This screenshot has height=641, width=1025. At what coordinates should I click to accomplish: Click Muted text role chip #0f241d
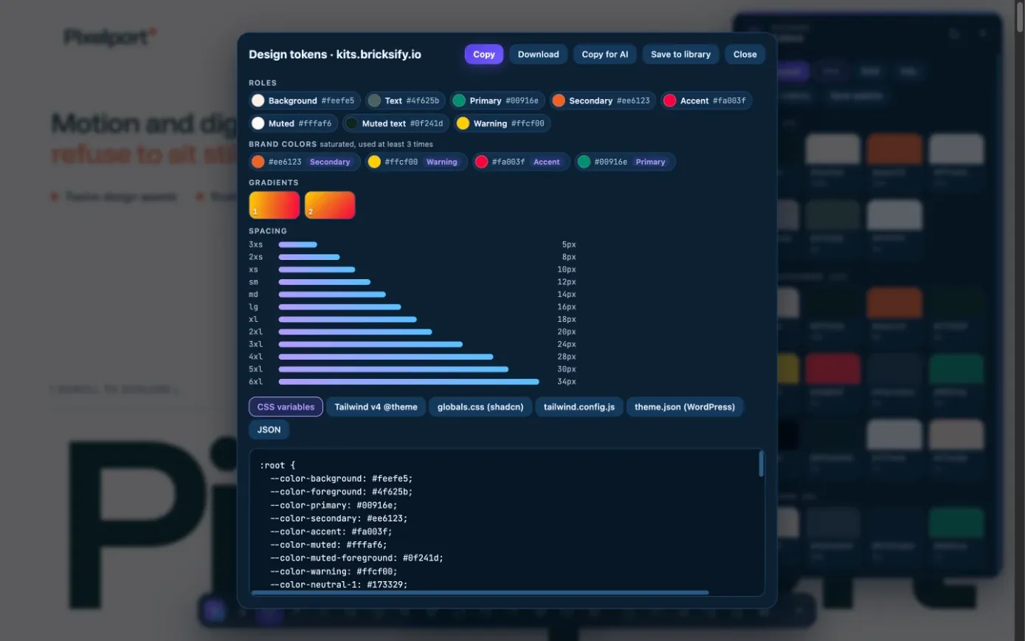pyautogui.click(x=396, y=123)
